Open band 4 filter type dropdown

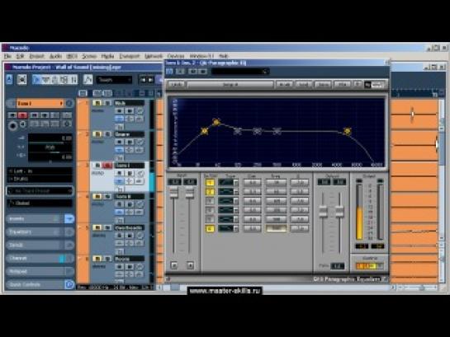click(236, 210)
